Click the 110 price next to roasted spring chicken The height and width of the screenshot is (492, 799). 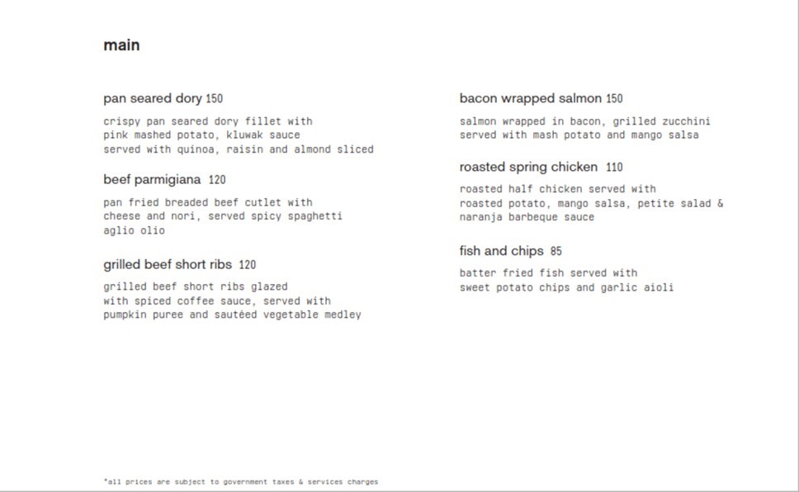614,168
